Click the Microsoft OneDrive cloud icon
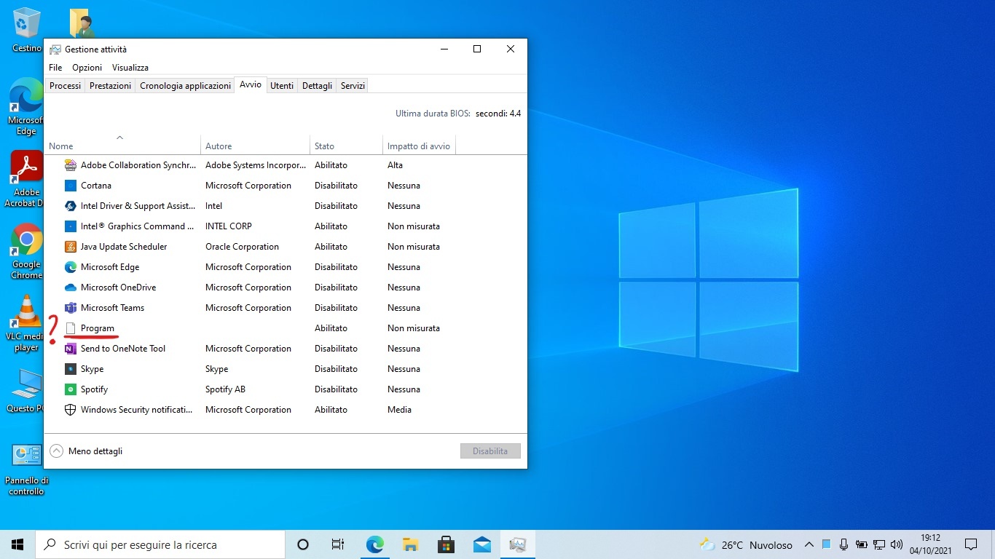The image size is (995, 559). [71, 288]
